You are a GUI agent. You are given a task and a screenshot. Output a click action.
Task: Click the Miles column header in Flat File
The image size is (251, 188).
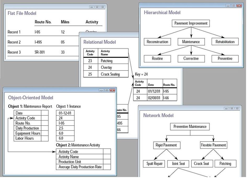(65, 22)
